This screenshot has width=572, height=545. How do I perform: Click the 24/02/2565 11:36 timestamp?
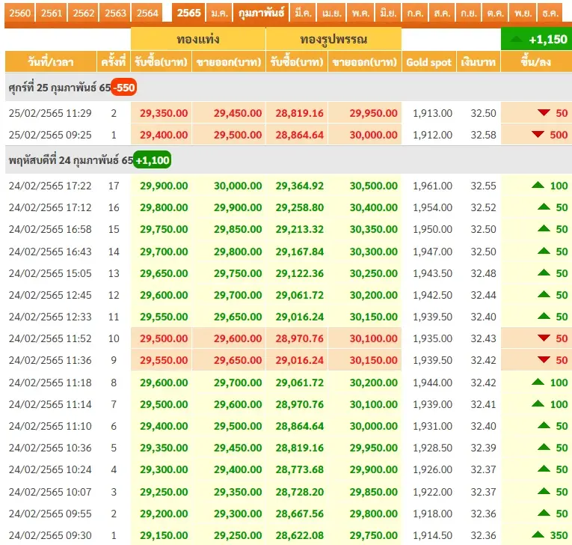50,361
